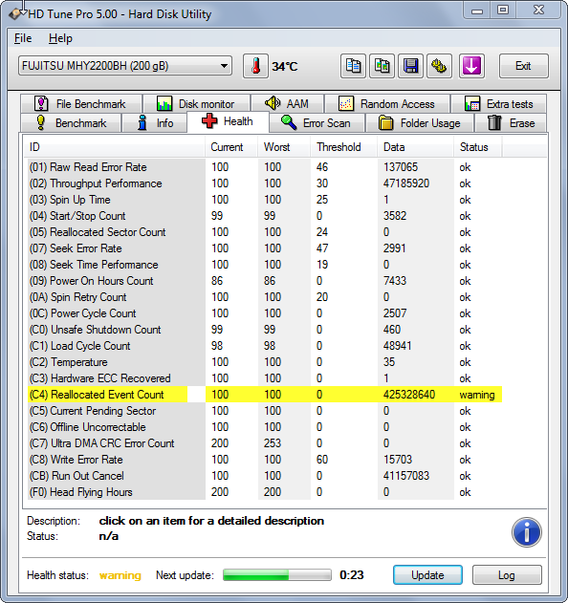
Task: Click the ID column header
Action: click(115, 147)
